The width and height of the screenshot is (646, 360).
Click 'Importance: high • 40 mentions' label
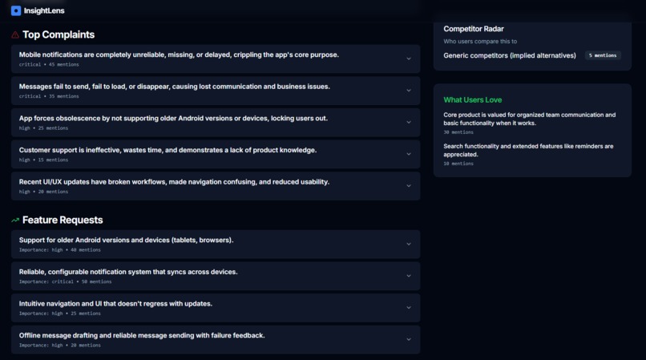click(x=60, y=250)
